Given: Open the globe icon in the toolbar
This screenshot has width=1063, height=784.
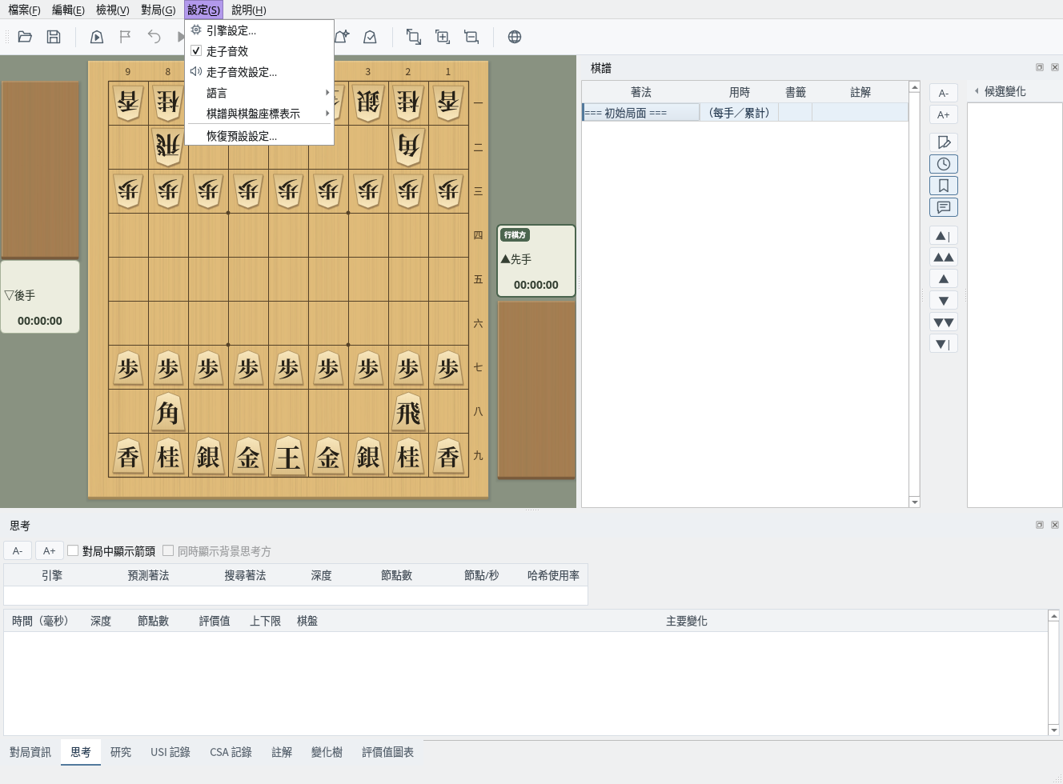Looking at the screenshot, I should click(515, 37).
